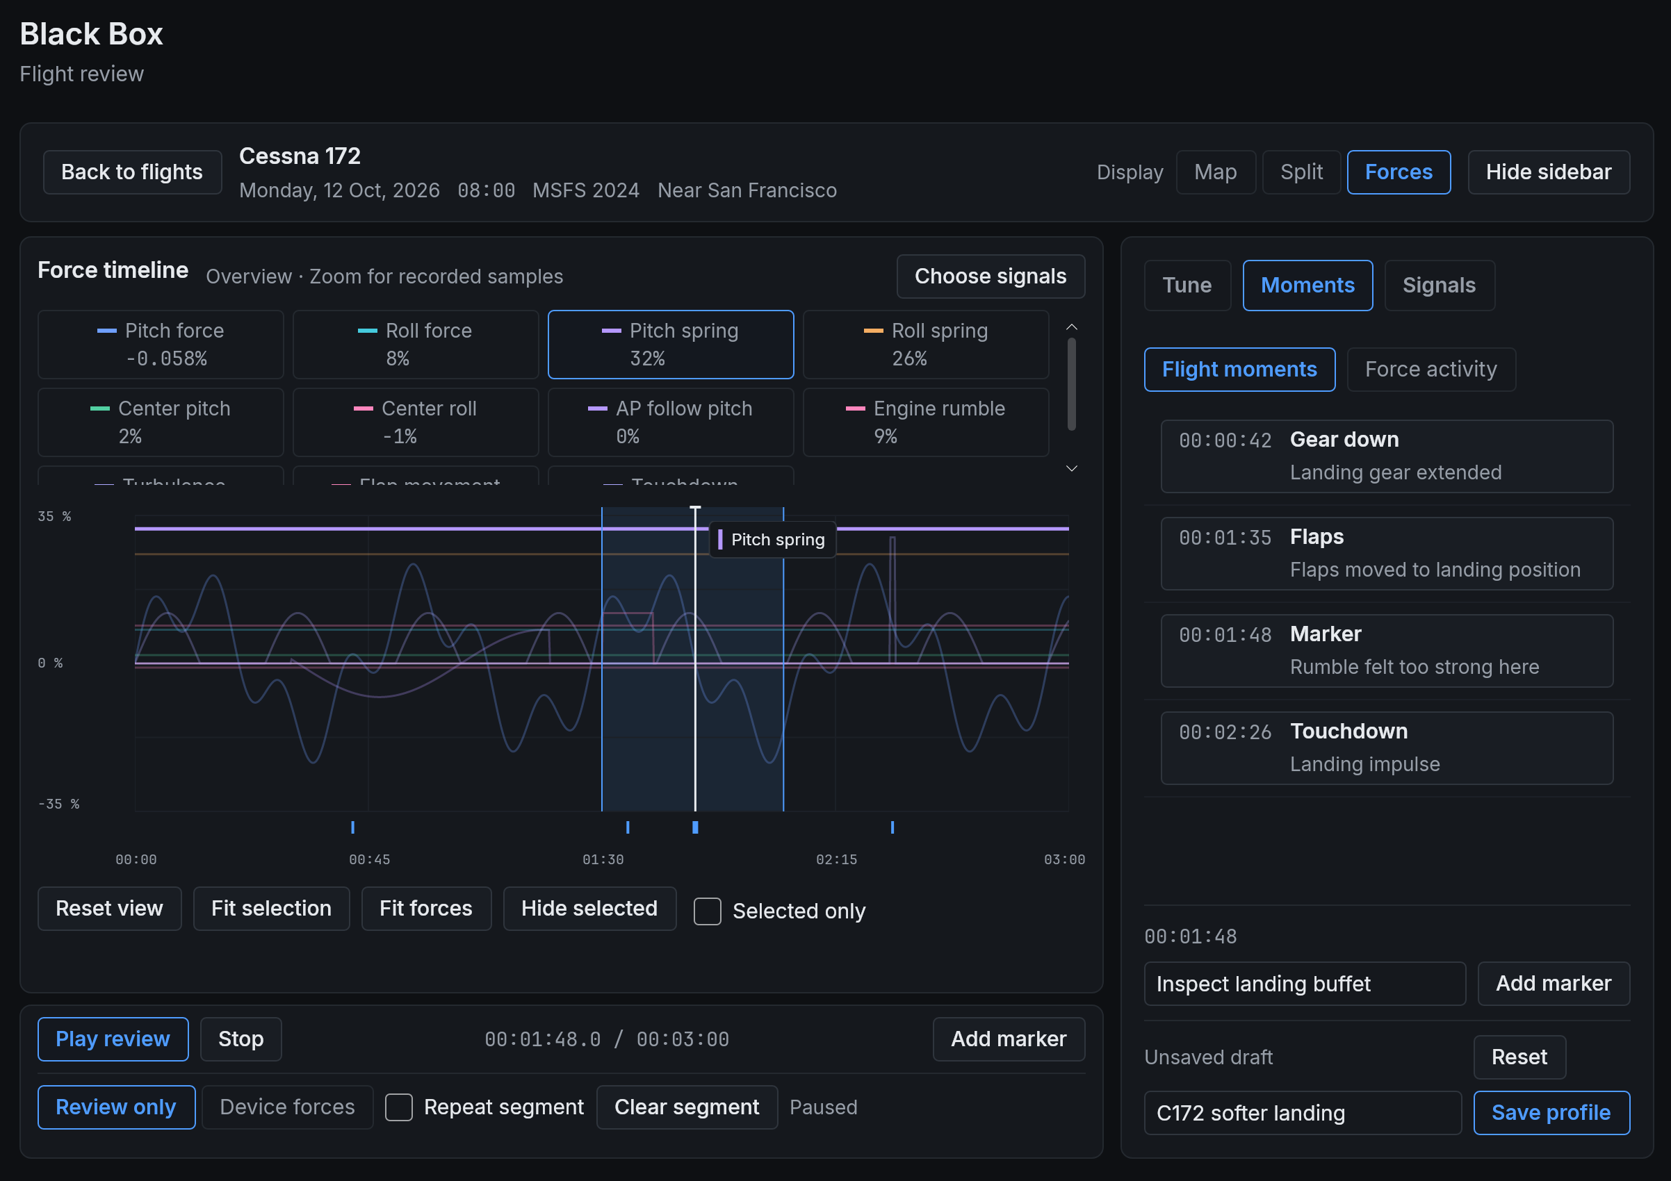Screen dimensions: 1671x1181
Task: Click the timeline marker below 01:30
Action: [x=628, y=827]
